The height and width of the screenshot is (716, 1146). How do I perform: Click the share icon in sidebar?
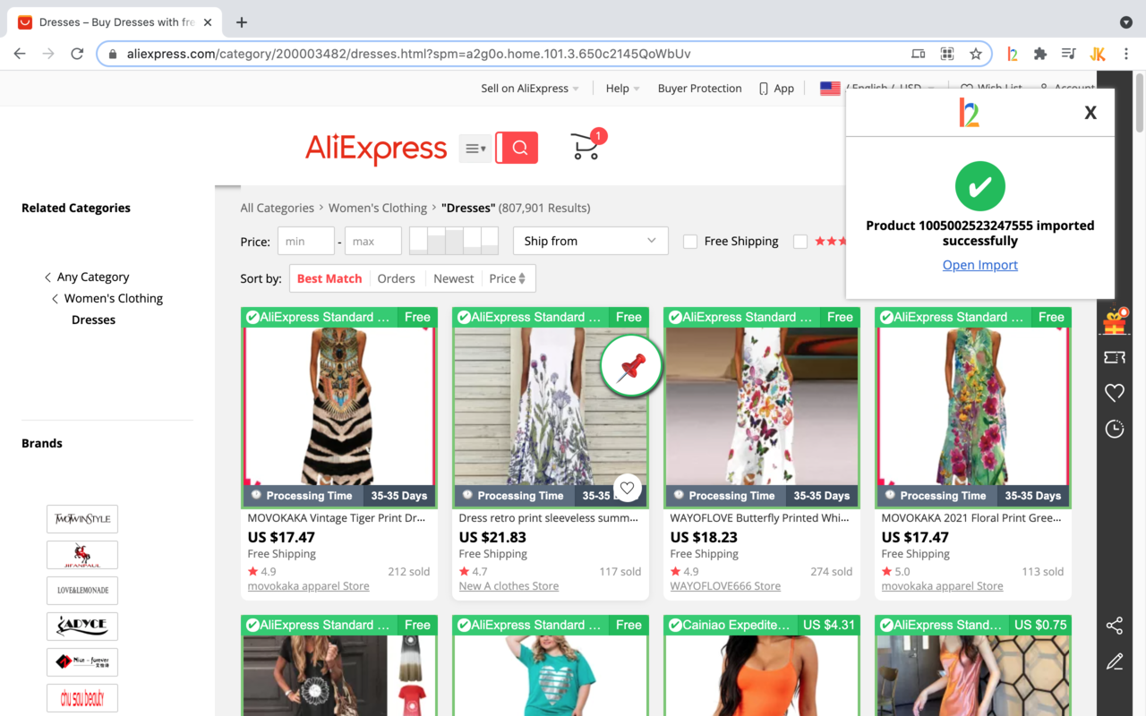(x=1115, y=626)
